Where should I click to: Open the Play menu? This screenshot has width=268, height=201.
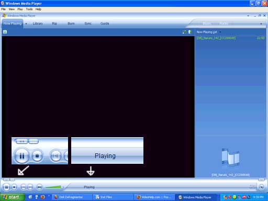20,9
